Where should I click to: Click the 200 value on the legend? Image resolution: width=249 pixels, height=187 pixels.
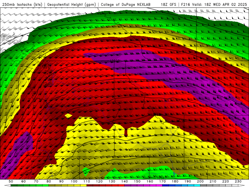pyautogui.click(x=200, y=181)
